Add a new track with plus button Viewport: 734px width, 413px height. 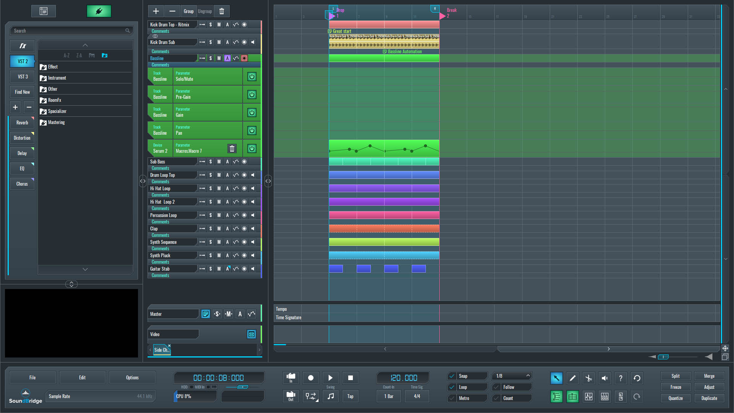pyautogui.click(x=156, y=11)
